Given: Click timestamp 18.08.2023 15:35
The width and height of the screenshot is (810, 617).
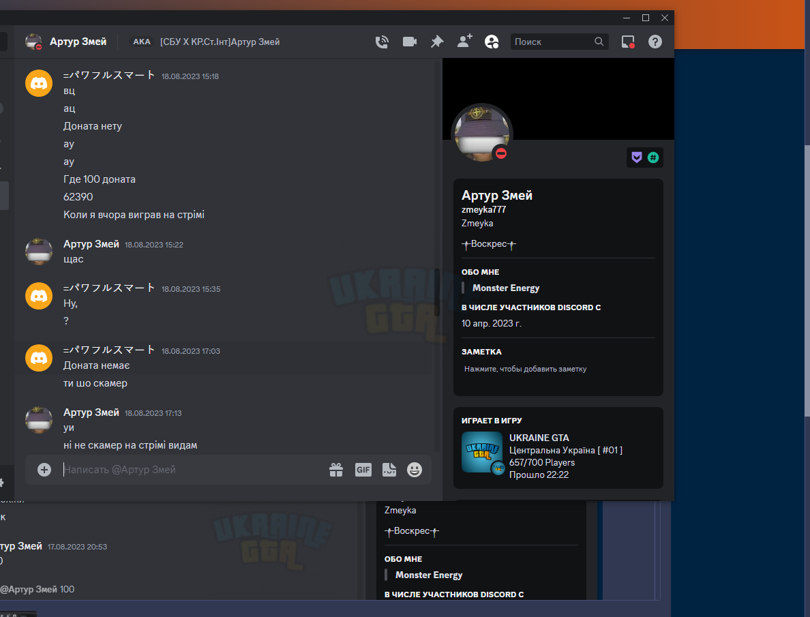Looking at the screenshot, I should (x=191, y=289).
